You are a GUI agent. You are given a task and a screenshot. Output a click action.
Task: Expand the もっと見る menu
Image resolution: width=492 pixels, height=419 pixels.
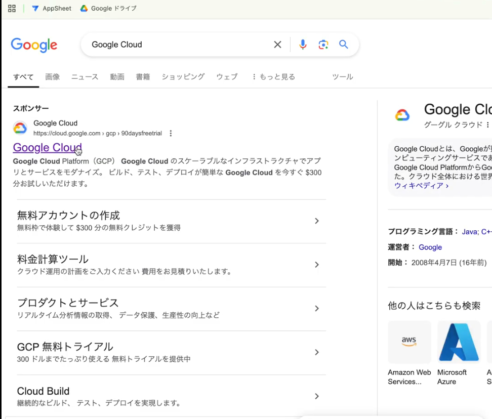274,77
